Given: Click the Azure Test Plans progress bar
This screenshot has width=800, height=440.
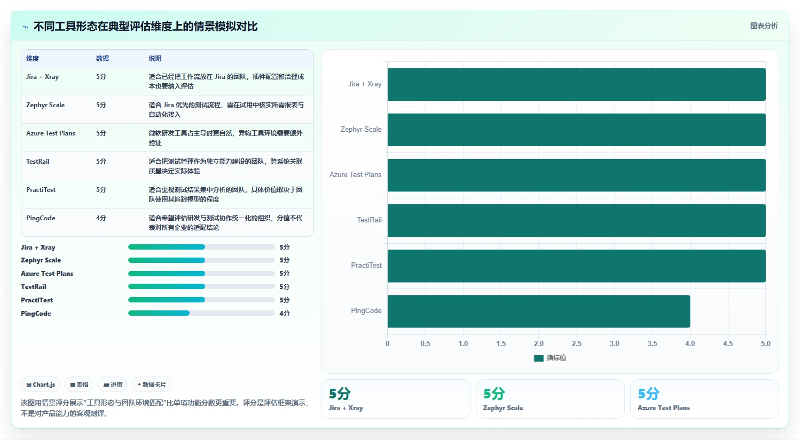Looking at the screenshot, I should [x=201, y=274].
